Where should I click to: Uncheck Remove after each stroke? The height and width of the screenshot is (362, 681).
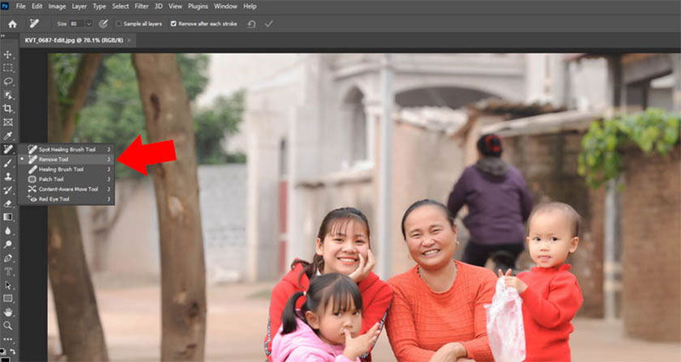pyautogui.click(x=173, y=23)
